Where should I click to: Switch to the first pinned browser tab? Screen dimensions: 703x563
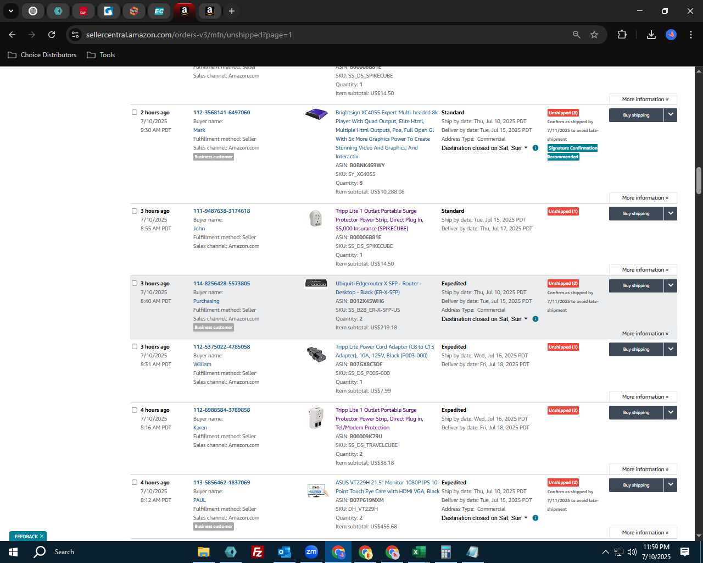(x=33, y=11)
